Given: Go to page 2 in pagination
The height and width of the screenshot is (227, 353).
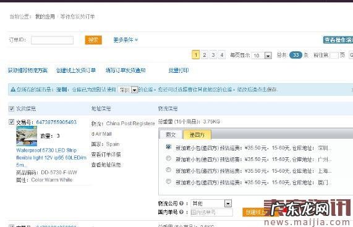Looking at the screenshot, I should tap(205, 55).
